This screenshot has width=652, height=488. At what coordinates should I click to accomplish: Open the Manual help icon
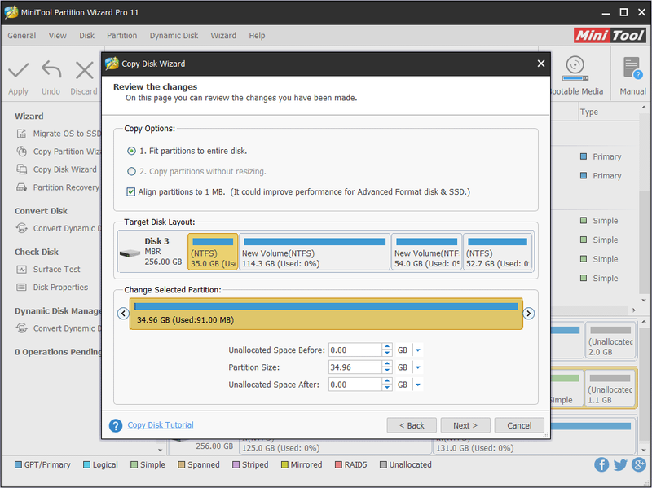coord(632,68)
